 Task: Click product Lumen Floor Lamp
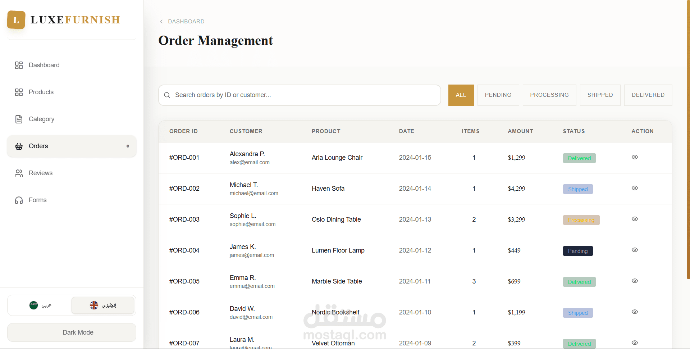click(338, 250)
